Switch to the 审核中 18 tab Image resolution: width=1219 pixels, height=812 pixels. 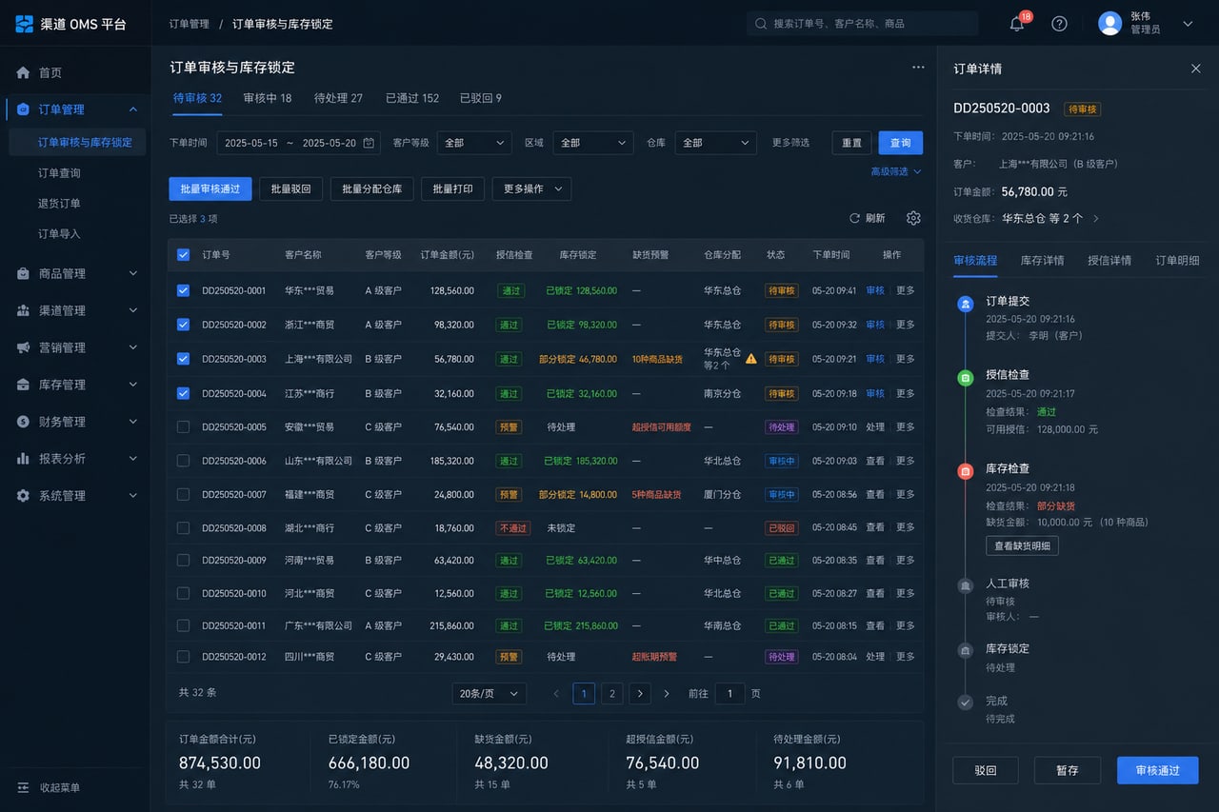(x=268, y=98)
